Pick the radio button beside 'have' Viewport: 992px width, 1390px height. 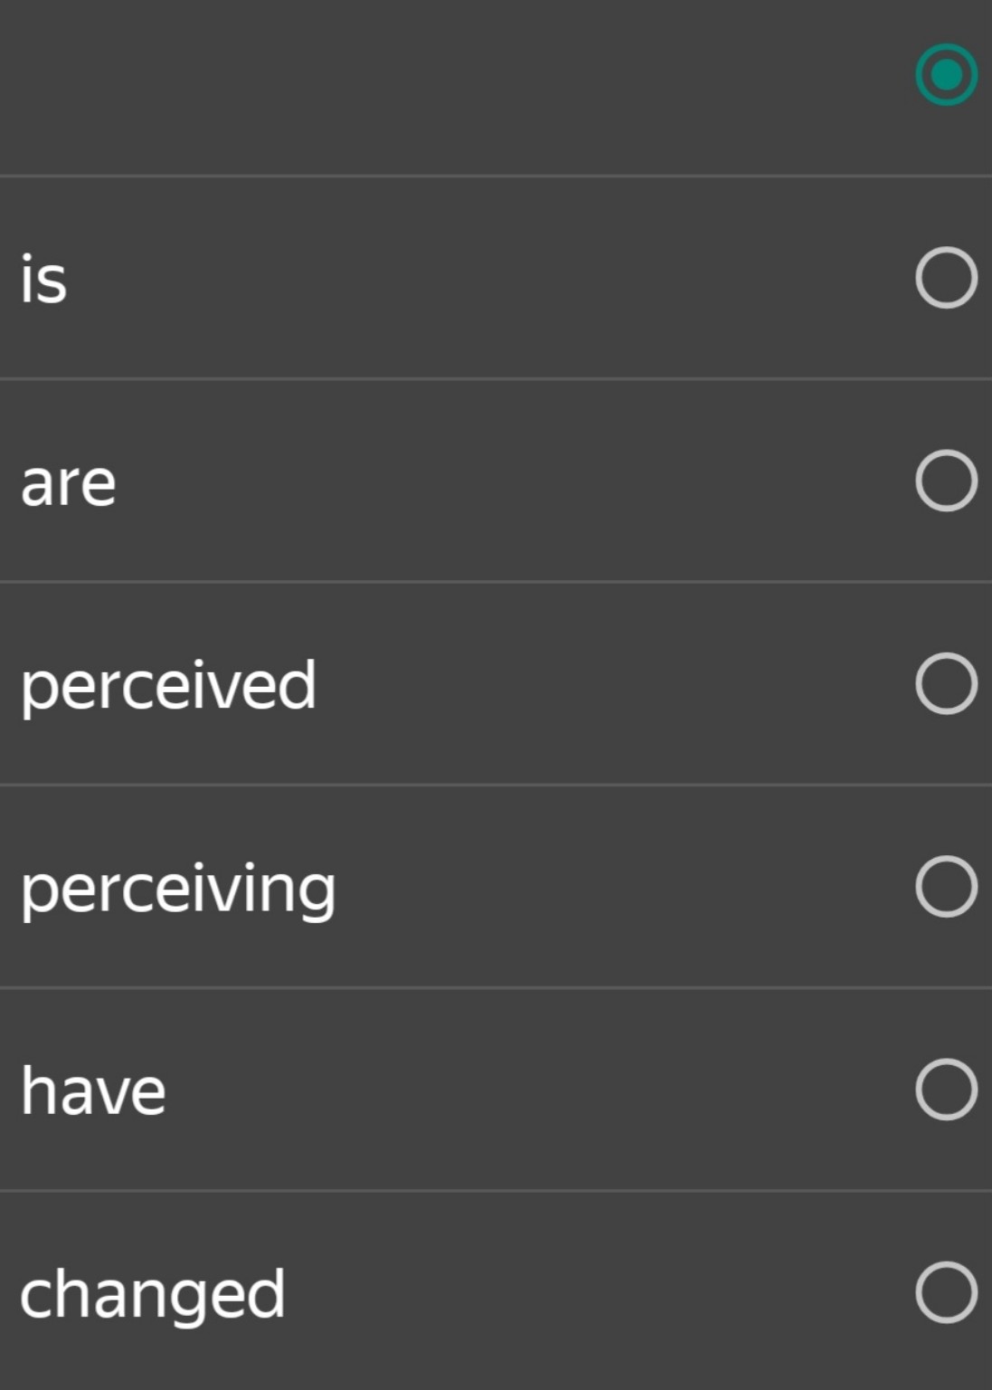946,1090
